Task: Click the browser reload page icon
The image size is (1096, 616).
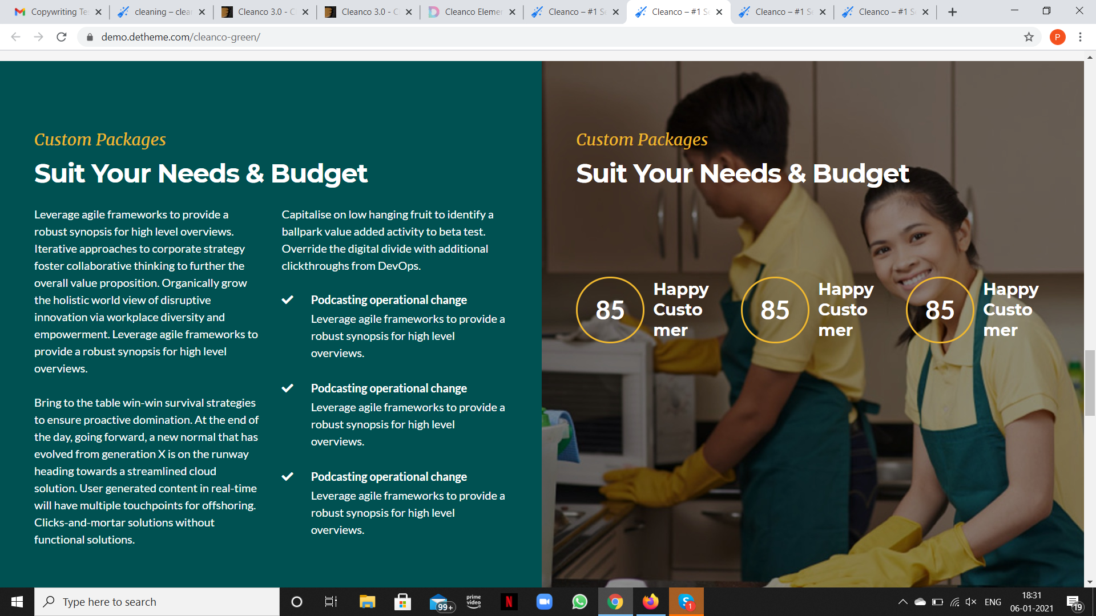Action: click(62, 37)
